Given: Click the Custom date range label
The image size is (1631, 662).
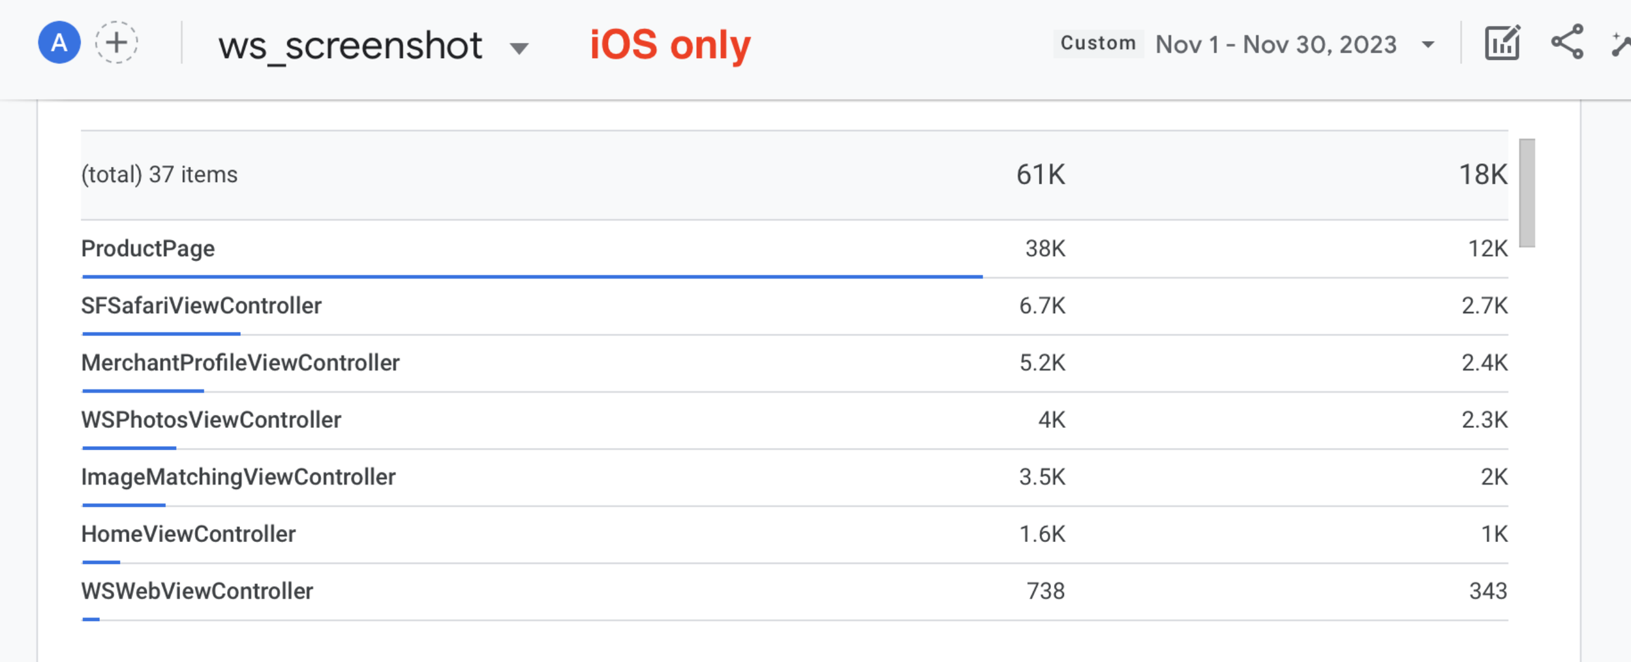Looking at the screenshot, I should (1098, 44).
